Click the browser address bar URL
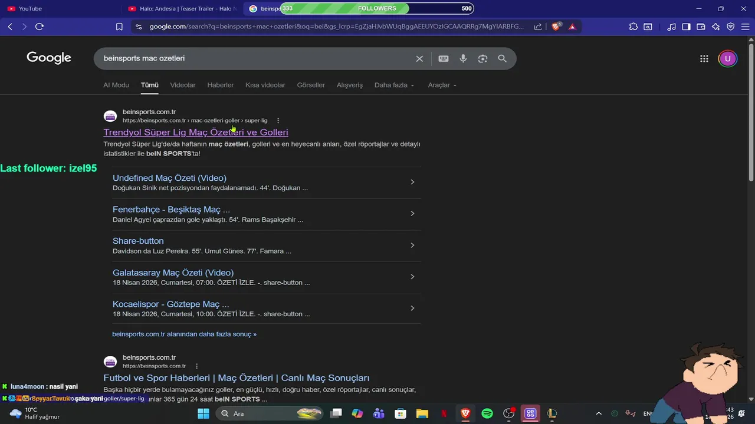Screen dimensions: 755x424 click(x=336, y=26)
